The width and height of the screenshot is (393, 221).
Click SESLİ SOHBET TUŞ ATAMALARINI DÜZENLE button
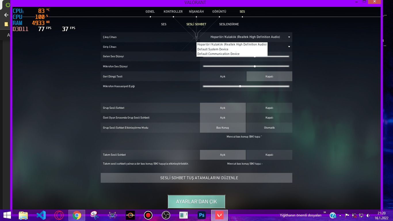coord(197,178)
